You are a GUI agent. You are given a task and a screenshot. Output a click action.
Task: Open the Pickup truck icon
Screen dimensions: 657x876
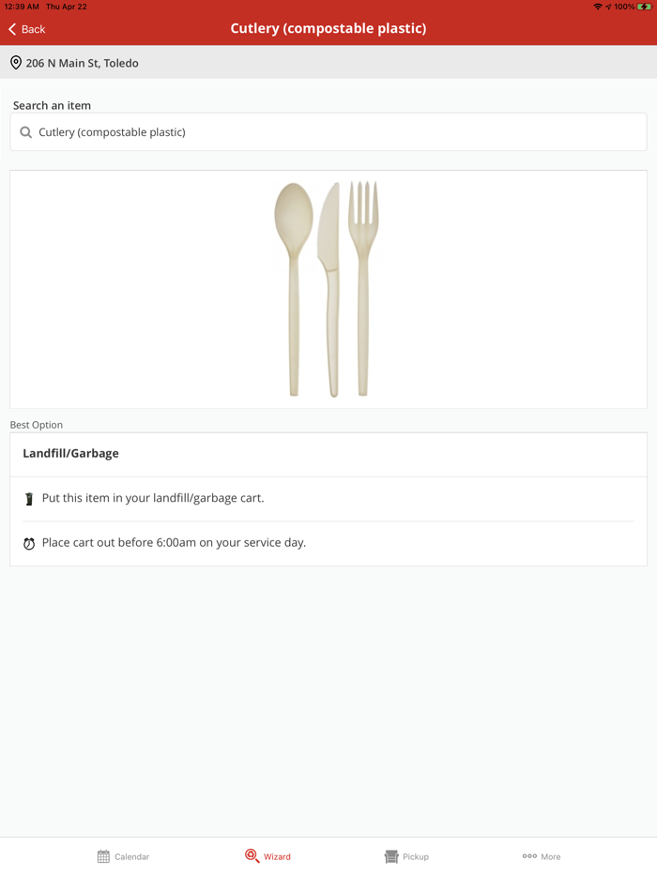391,856
